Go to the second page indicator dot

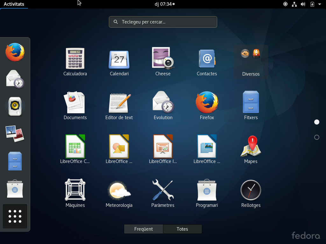[317, 137]
